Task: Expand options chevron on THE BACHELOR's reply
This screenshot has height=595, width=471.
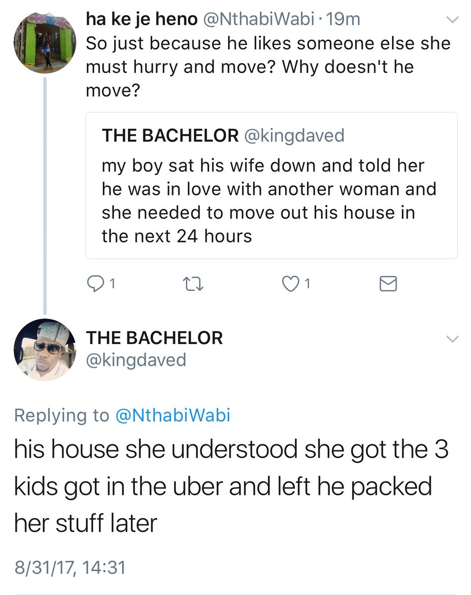Action: [x=452, y=339]
